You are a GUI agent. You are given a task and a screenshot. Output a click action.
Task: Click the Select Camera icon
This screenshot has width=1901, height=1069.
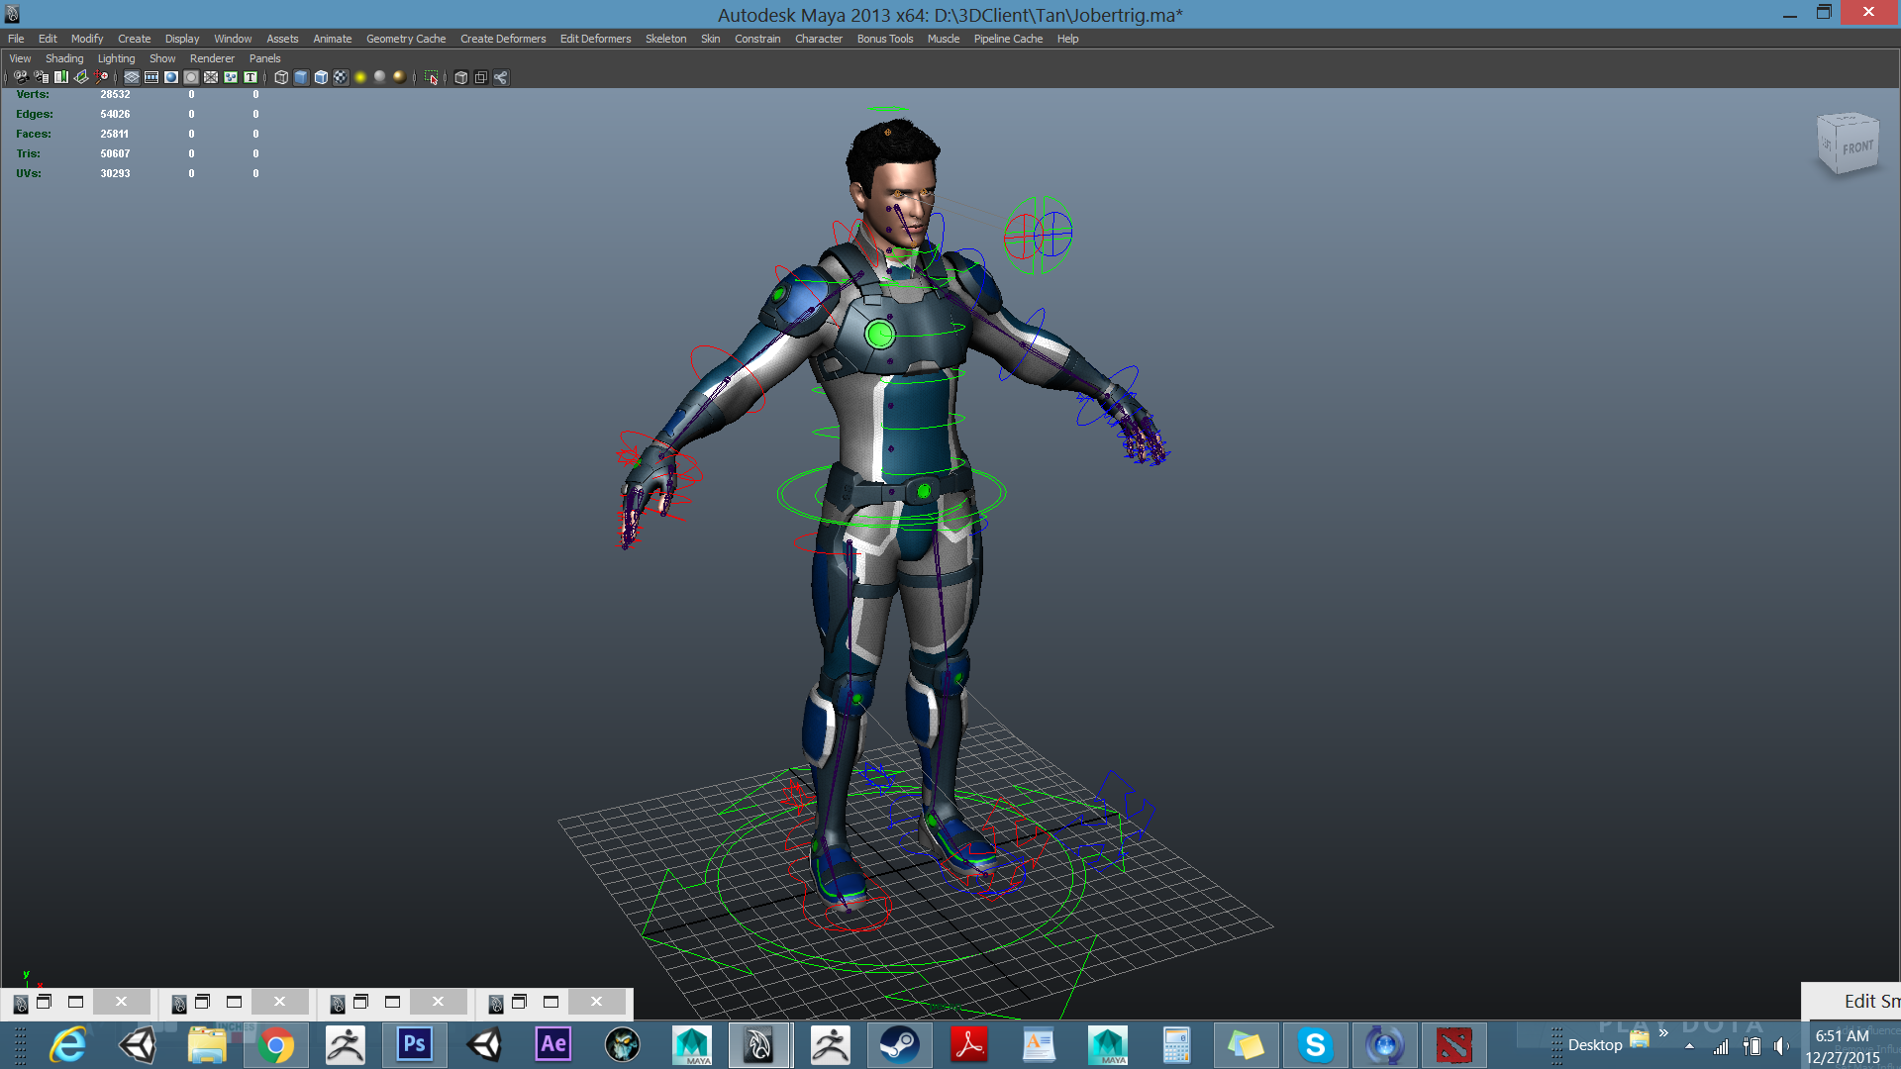point(20,77)
